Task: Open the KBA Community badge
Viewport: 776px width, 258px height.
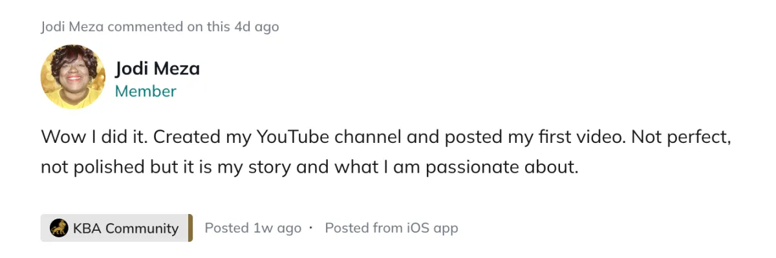Action: (x=114, y=228)
